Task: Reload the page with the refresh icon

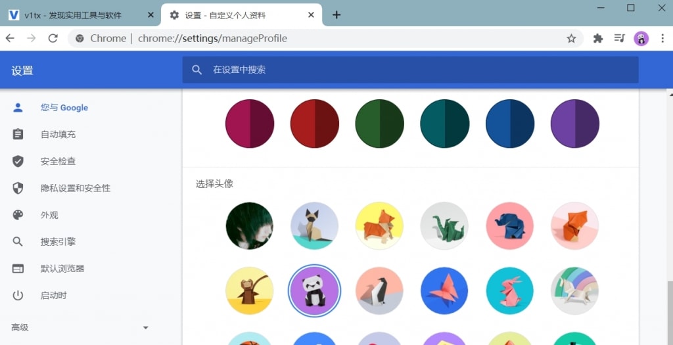Action: click(x=53, y=39)
